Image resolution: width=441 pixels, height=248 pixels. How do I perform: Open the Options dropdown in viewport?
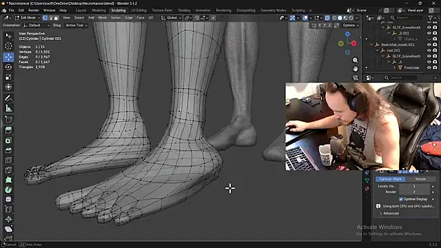[x=351, y=25]
